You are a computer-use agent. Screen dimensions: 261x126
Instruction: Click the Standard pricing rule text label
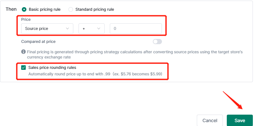tap(95, 9)
